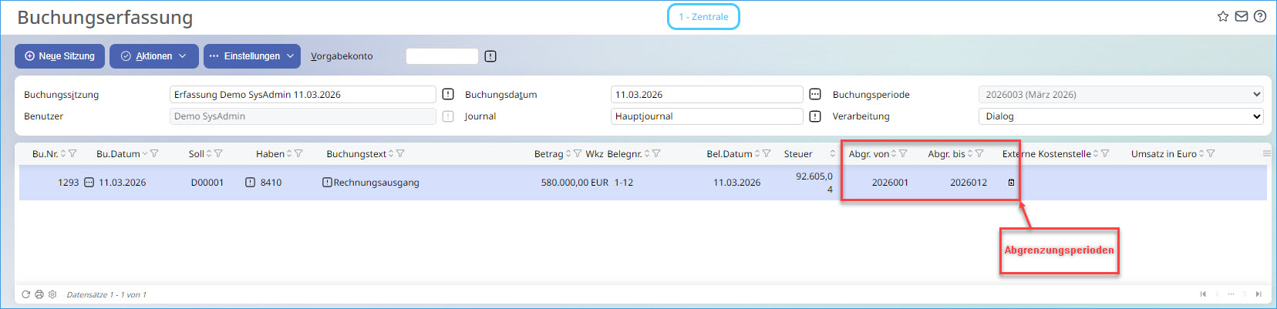
Task: Open the table column menu icon
Action: tap(1266, 153)
